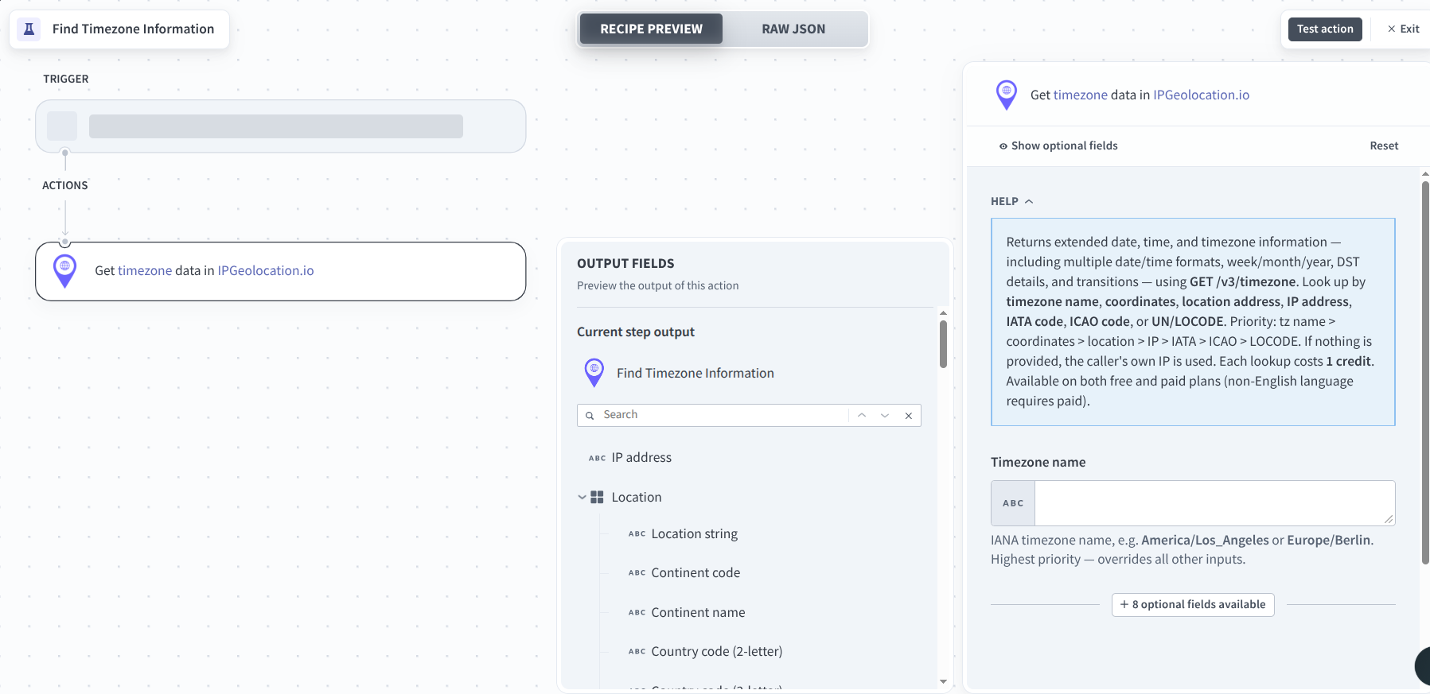This screenshot has height=694, width=1430.
Task: Go to previous search result arrow
Action: pos(861,415)
